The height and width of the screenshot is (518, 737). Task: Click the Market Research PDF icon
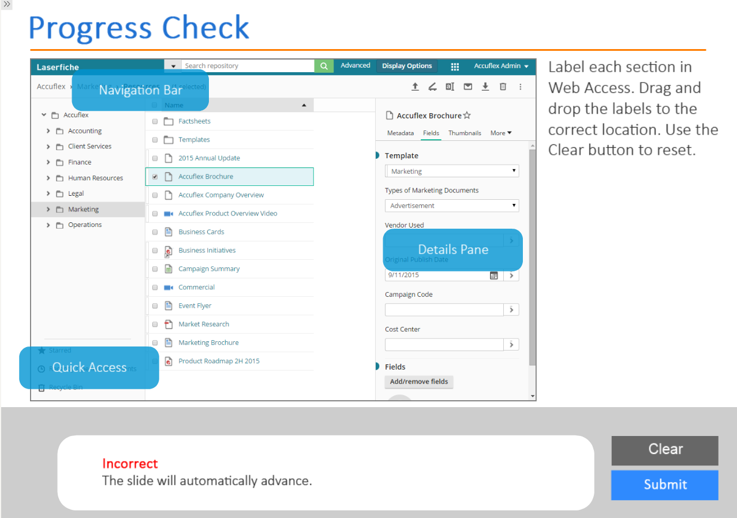pos(169,325)
